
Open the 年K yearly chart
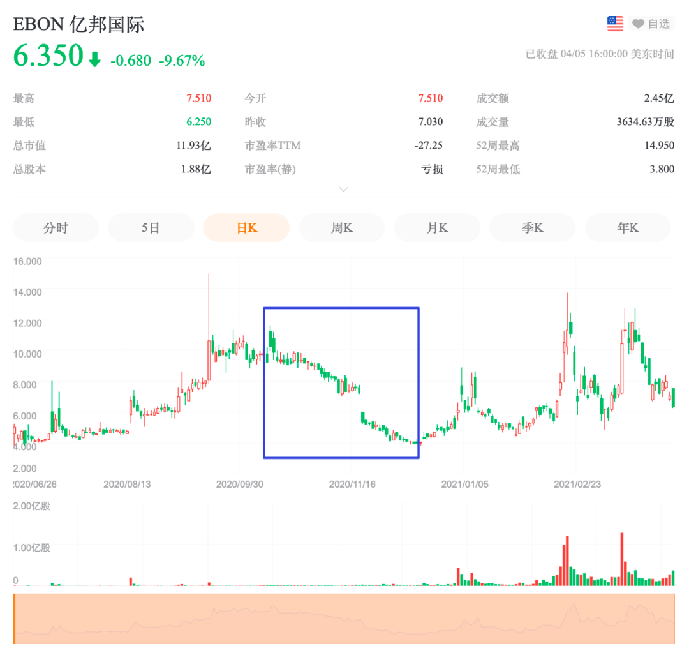point(628,227)
